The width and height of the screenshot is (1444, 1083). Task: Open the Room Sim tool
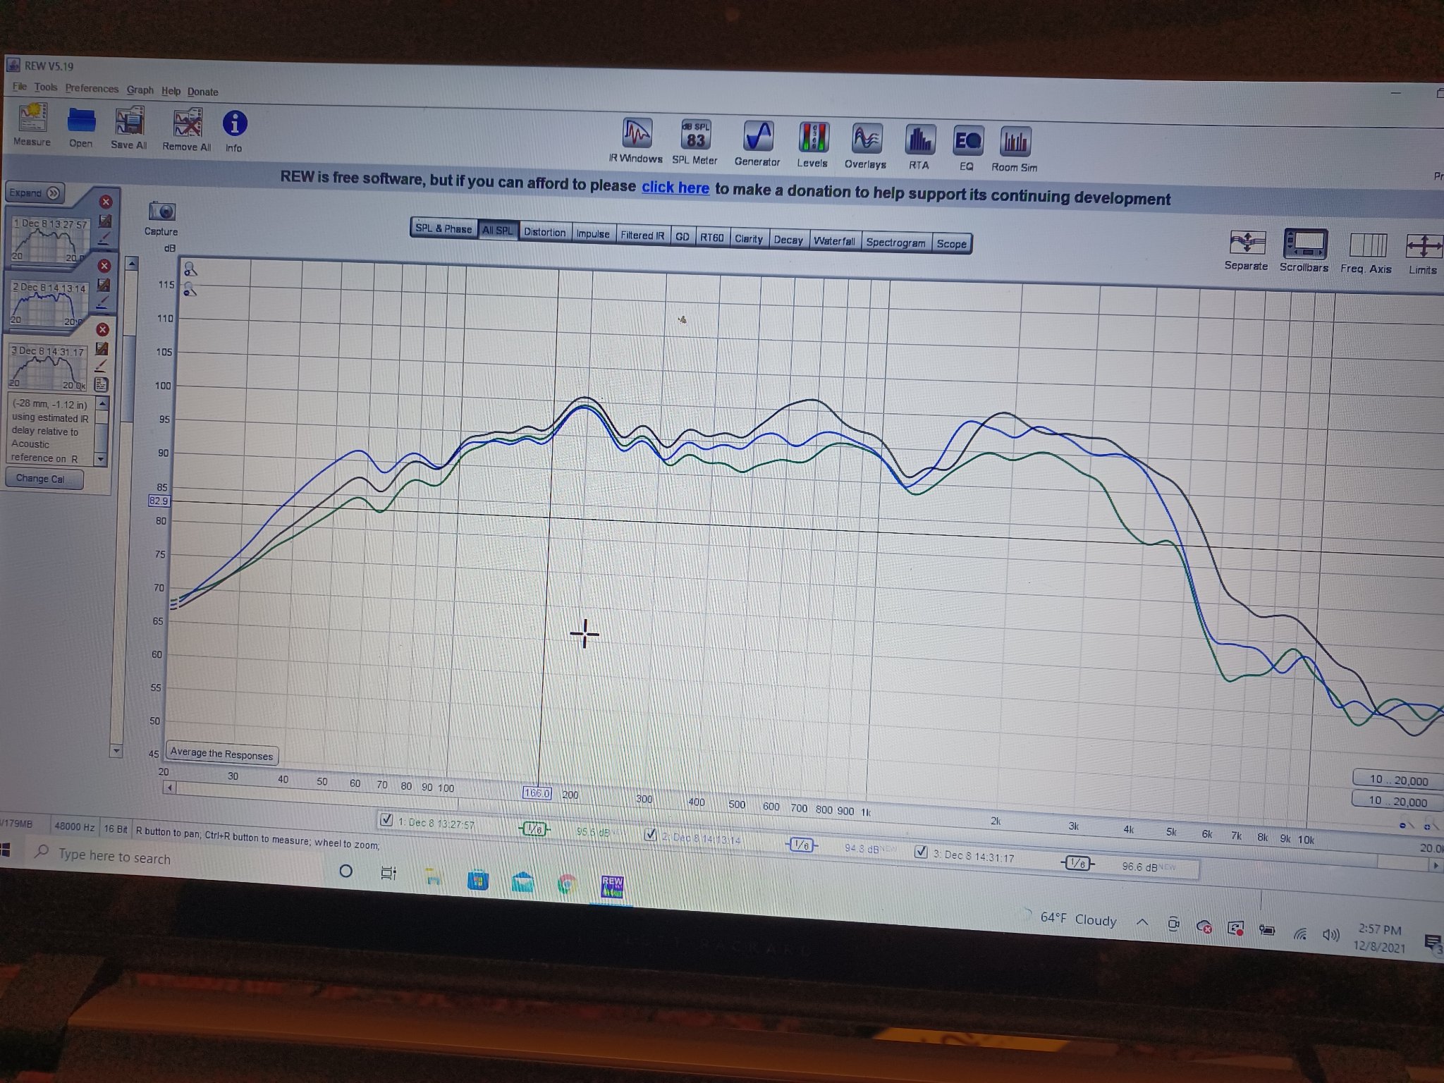click(1015, 150)
